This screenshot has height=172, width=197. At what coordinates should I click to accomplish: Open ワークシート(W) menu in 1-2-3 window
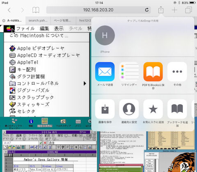[35, 136]
